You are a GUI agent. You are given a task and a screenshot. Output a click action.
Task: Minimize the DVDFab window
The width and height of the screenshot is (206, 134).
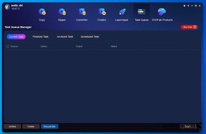192,6
